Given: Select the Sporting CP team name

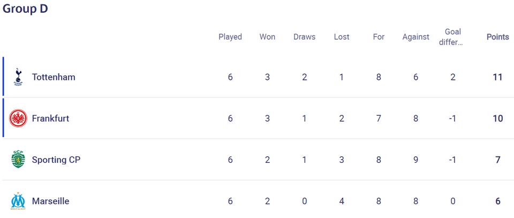Looking at the screenshot, I should pos(56,160).
